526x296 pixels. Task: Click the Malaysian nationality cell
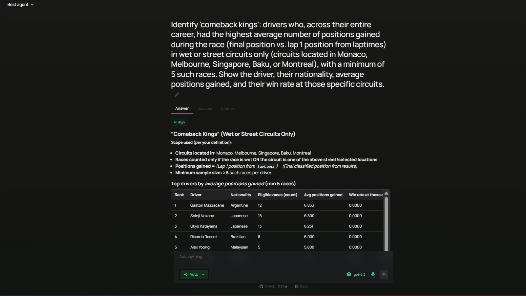click(x=239, y=247)
